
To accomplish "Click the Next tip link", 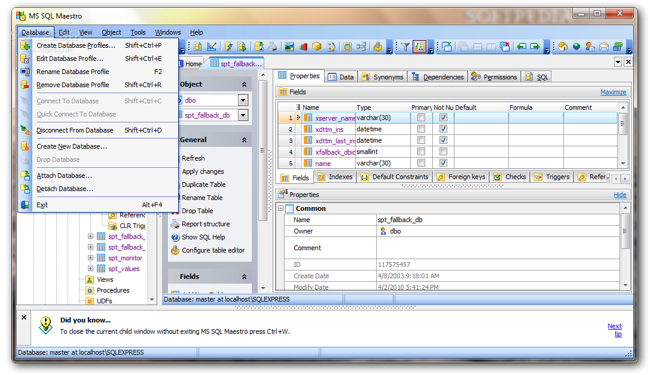I will pyautogui.click(x=615, y=330).
